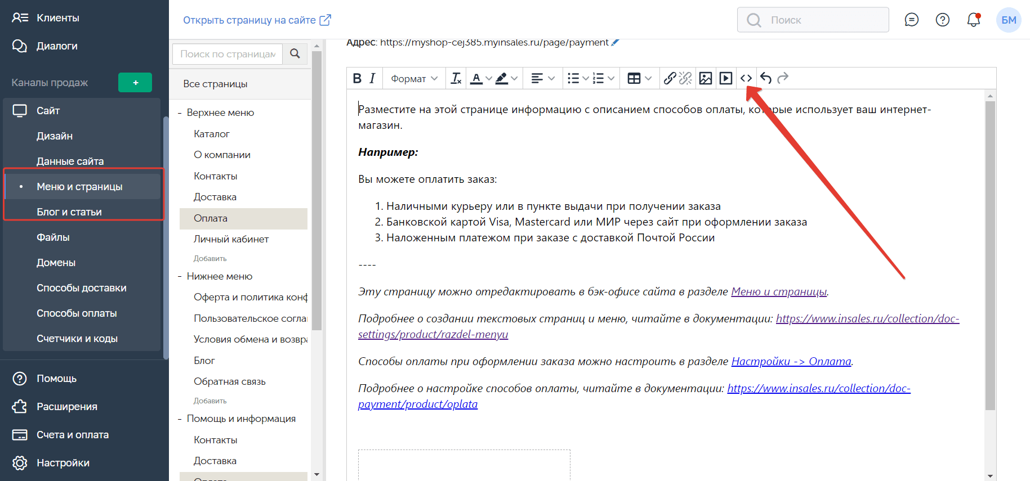Apply text color with the underlined A icon
This screenshot has width=1030, height=481.
(476, 78)
